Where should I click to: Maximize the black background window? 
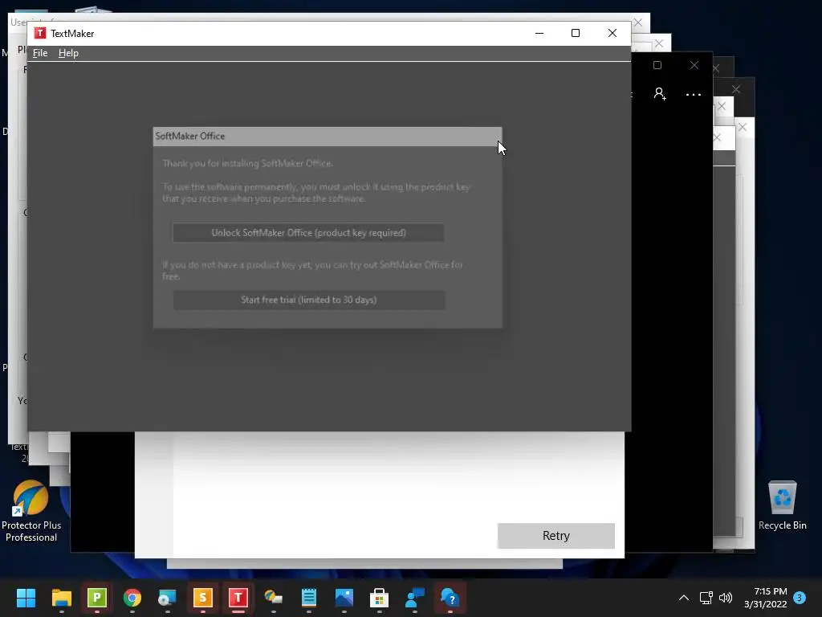657,65
